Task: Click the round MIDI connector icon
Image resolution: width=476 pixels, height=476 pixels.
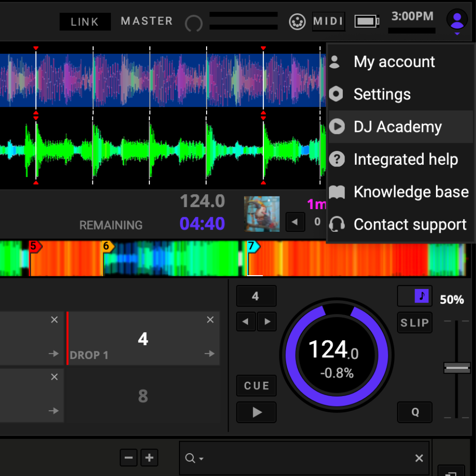Action: click(297, 22)
